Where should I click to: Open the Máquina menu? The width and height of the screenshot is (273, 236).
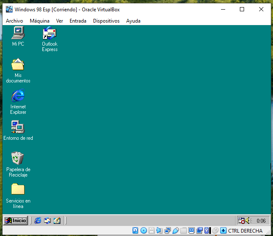[39, 21]
